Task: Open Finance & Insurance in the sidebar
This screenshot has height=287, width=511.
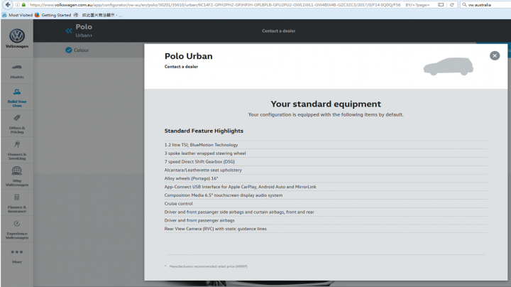Action: tap(17, 203)
